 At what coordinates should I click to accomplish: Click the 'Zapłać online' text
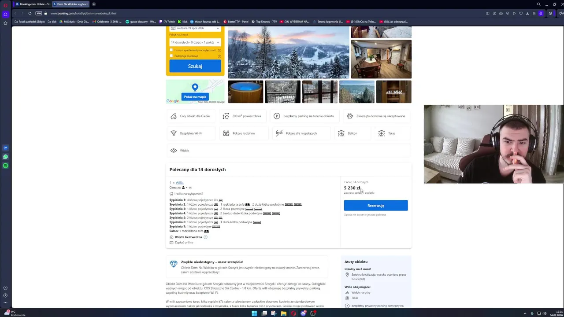[x=184, y=243]
